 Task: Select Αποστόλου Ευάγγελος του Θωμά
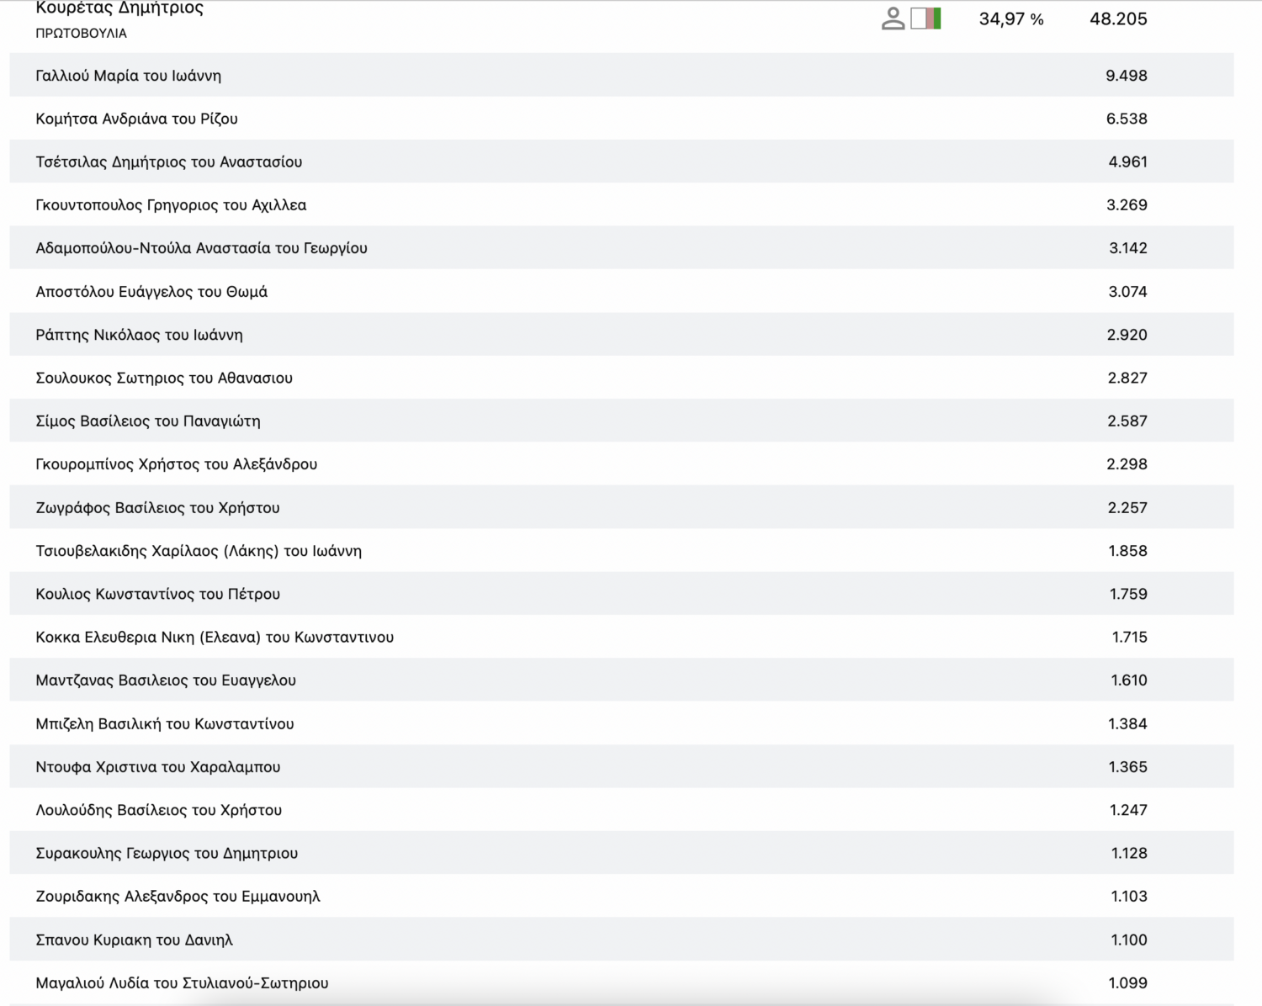151,292
